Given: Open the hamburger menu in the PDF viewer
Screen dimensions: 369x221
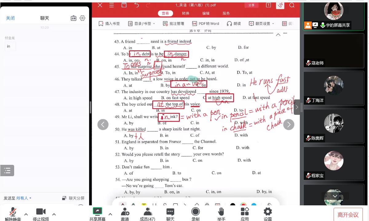Looking at the screenshot, I should click(111, 5).
